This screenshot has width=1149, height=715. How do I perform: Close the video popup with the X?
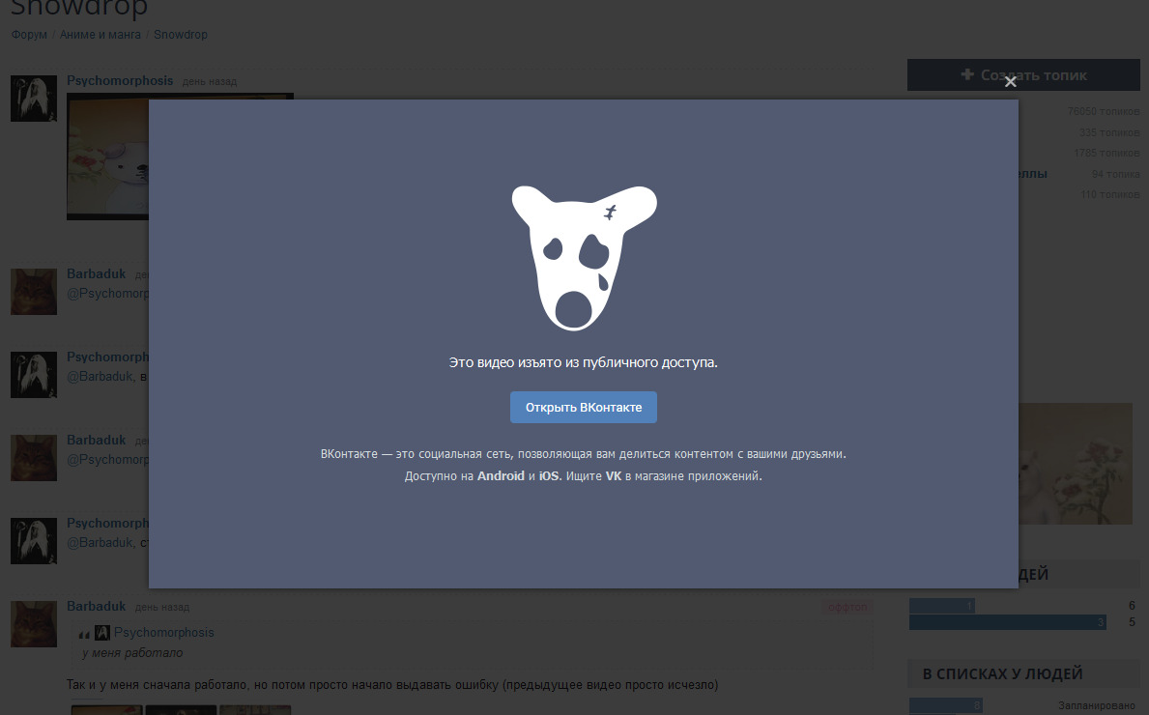click(x=1010, y=82)
